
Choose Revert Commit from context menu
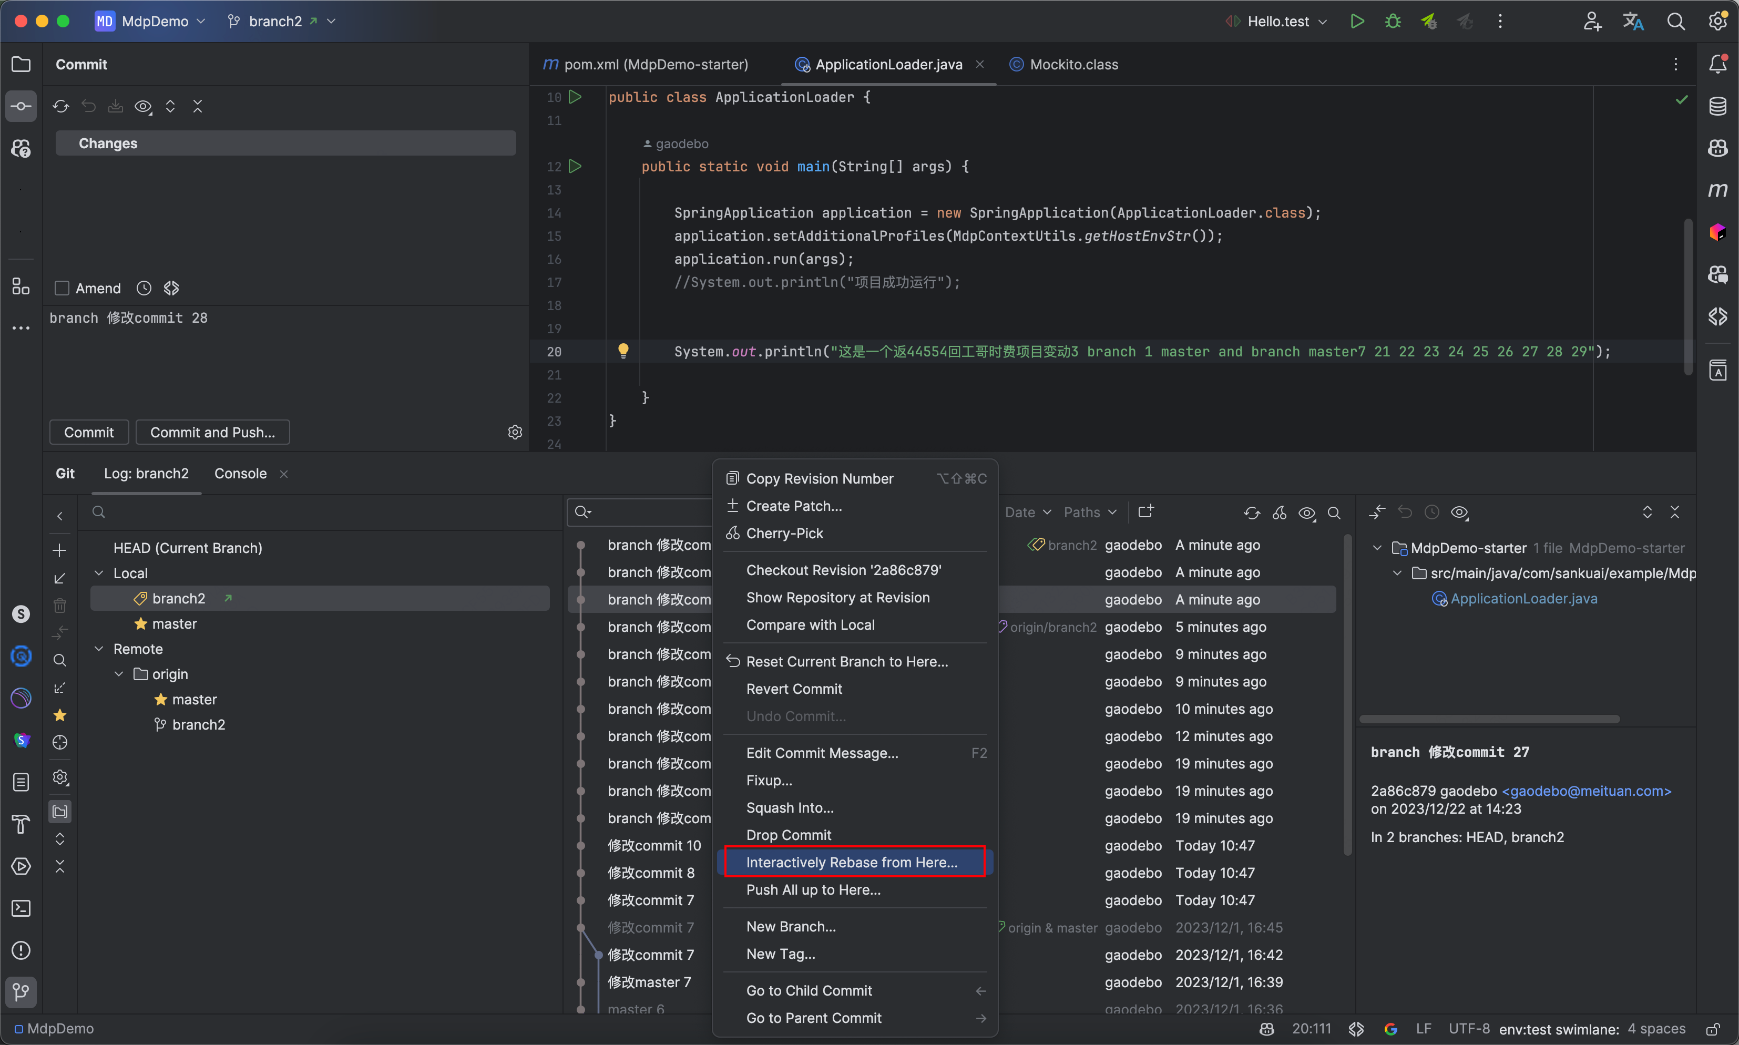coord(855,689)
